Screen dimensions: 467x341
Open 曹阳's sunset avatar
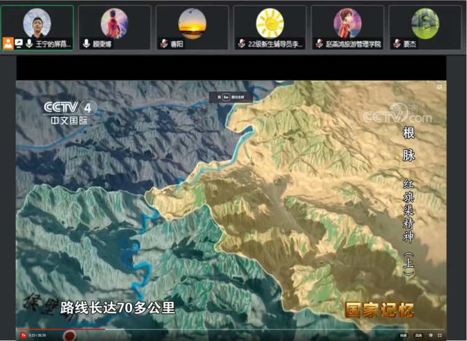pos(193,23)
